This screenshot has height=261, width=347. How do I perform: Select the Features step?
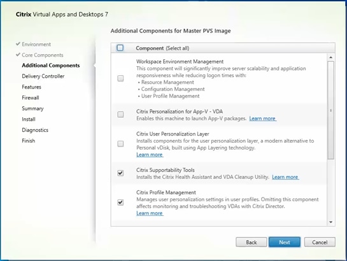coord(31,87)
